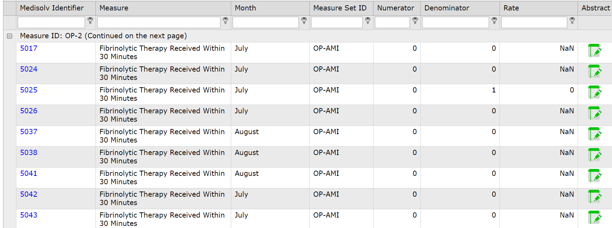The image size is (612, 228).
Task: Open filter options for Month column
Action: click(304, 21)
